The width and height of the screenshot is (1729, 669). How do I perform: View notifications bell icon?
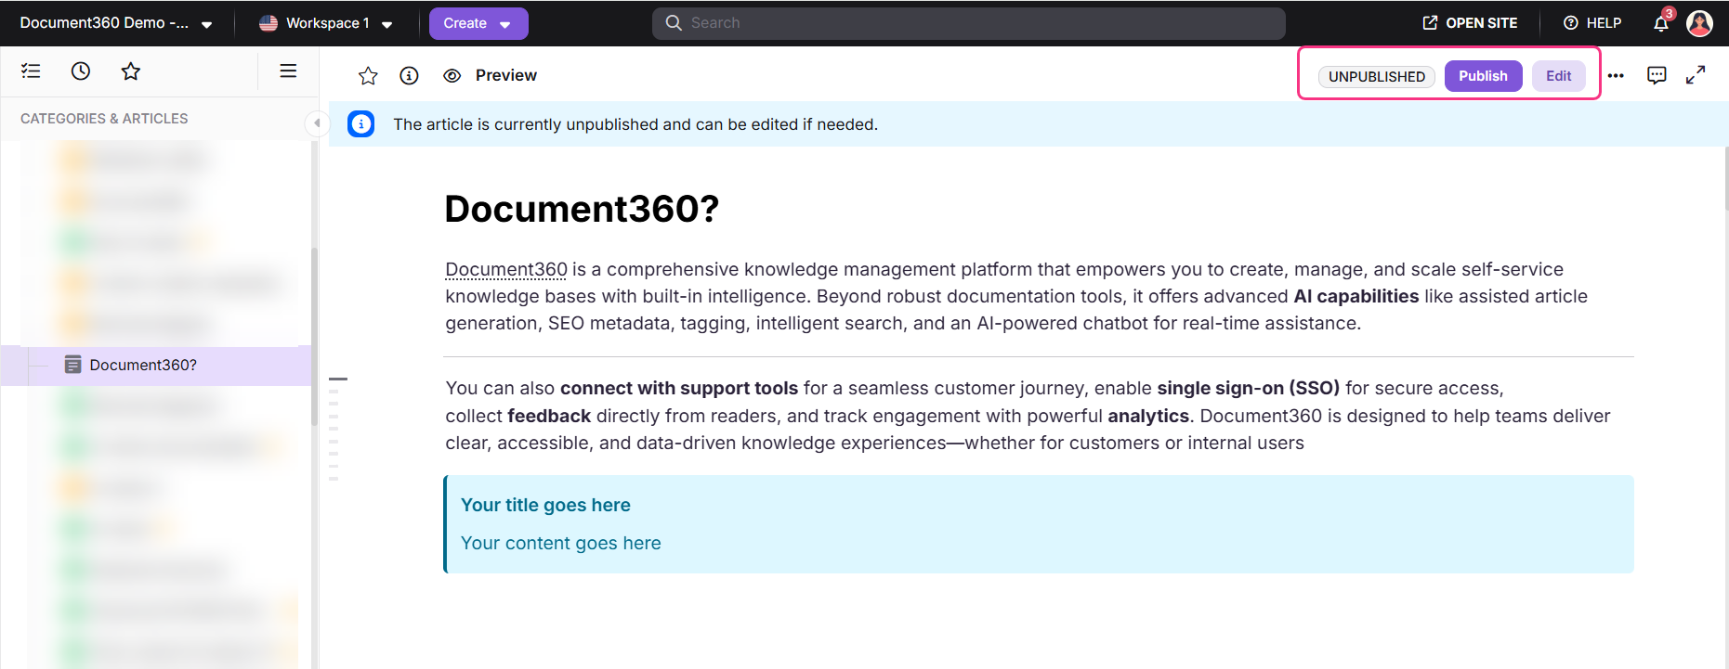pyautogui.click(x=1661, y=23)
